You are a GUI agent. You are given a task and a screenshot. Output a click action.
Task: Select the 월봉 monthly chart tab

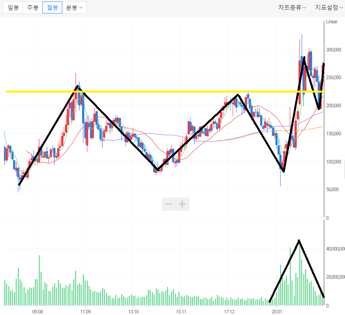52,8
